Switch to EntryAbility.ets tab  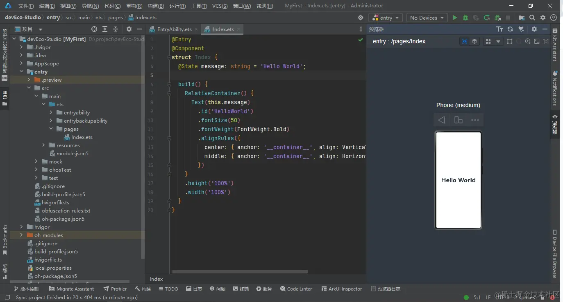(x=175, y=29)
